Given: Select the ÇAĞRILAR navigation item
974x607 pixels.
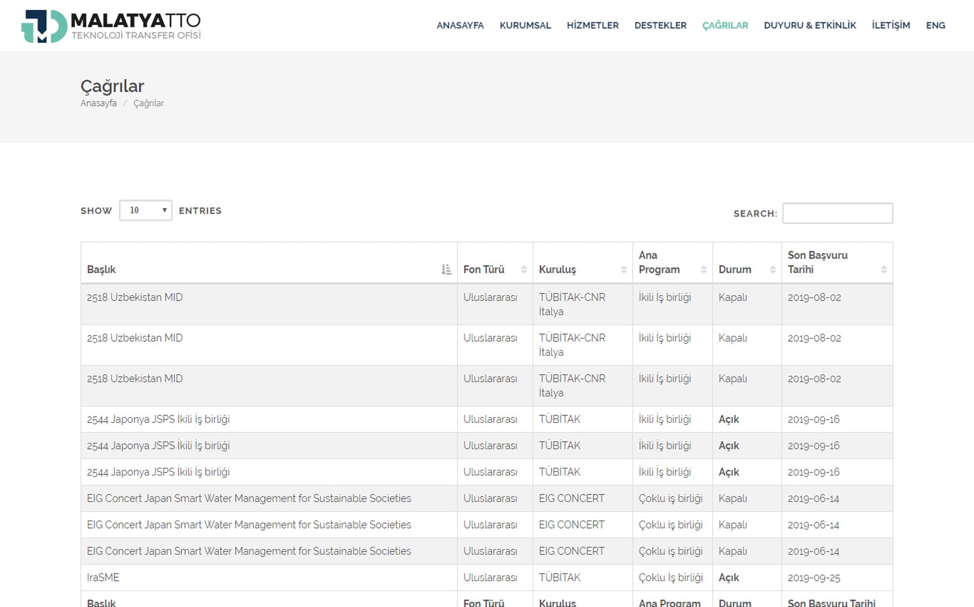Looking at the screenshot, I should (725, 26).
